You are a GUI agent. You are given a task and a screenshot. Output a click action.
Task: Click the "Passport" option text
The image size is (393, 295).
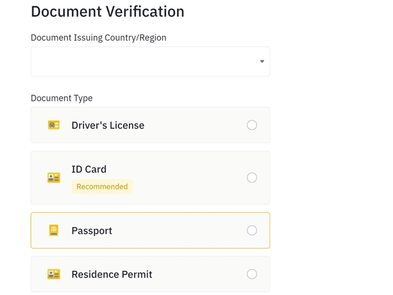[x=91, y=230]
